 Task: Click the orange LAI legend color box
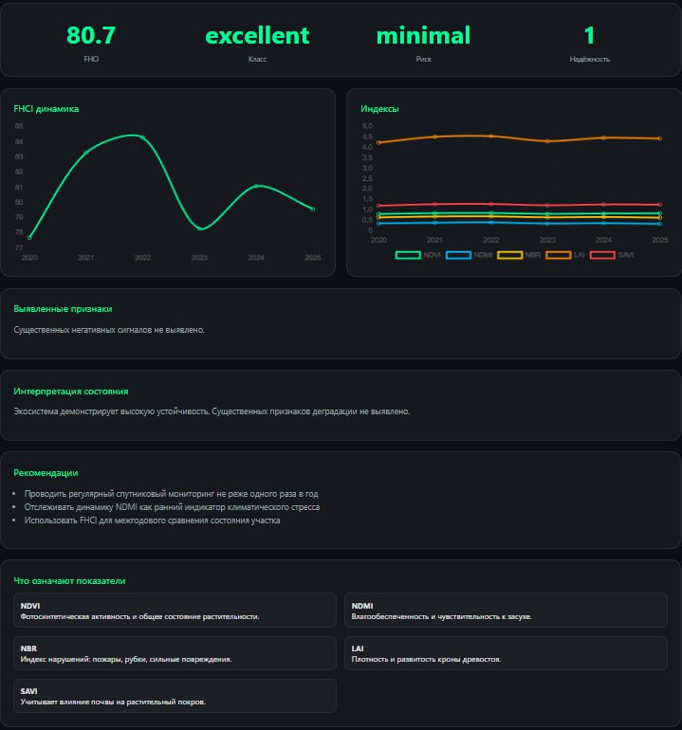pos(558,255)
